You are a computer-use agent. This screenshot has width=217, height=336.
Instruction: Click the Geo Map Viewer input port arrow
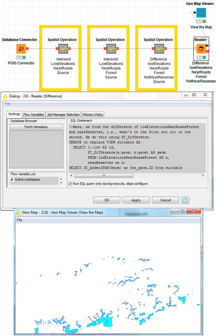(195, 13)
